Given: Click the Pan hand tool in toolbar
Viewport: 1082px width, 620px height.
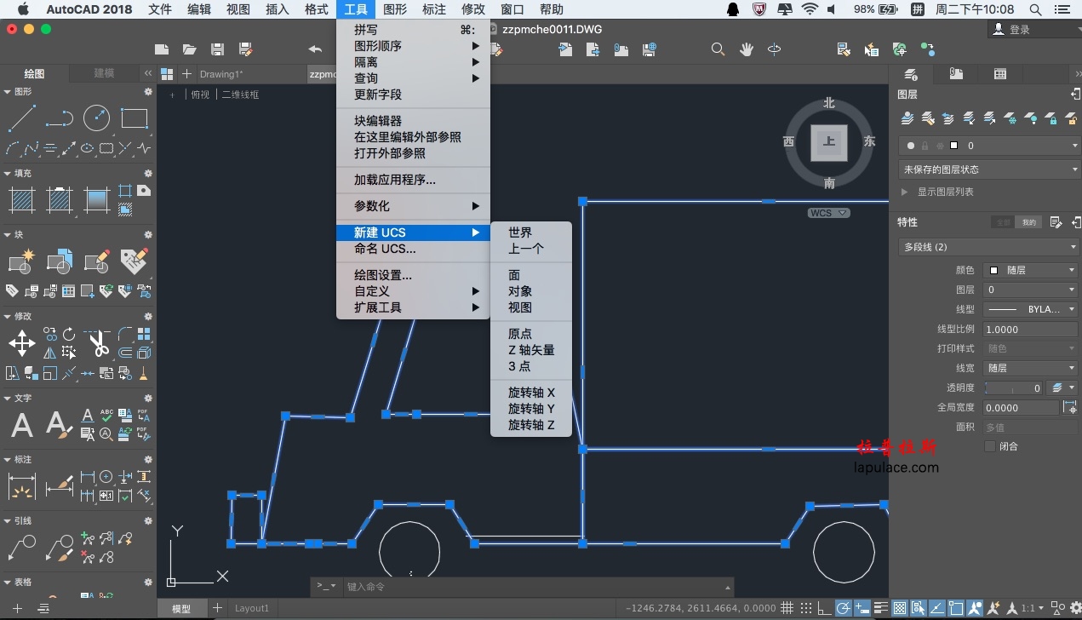Looking at the screenshot, I should (747, 49).
